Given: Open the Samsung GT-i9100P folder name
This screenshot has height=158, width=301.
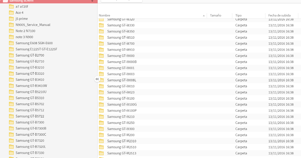Looking at the screenshot, I should click(122, 111).
